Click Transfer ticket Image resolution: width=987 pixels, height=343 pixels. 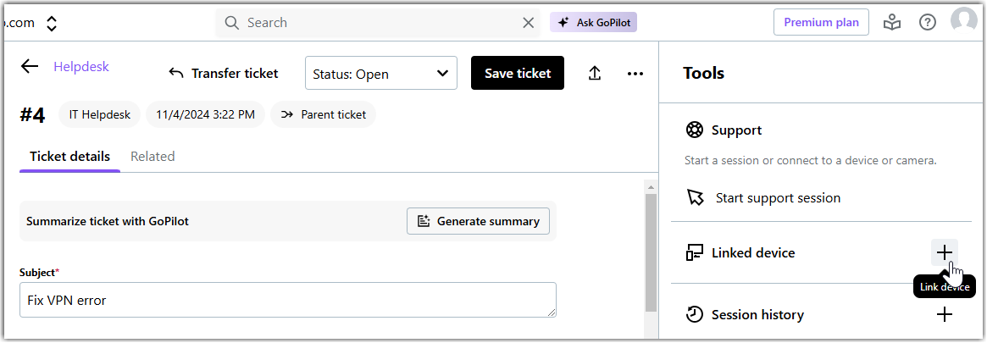click(x=224, y=74)
